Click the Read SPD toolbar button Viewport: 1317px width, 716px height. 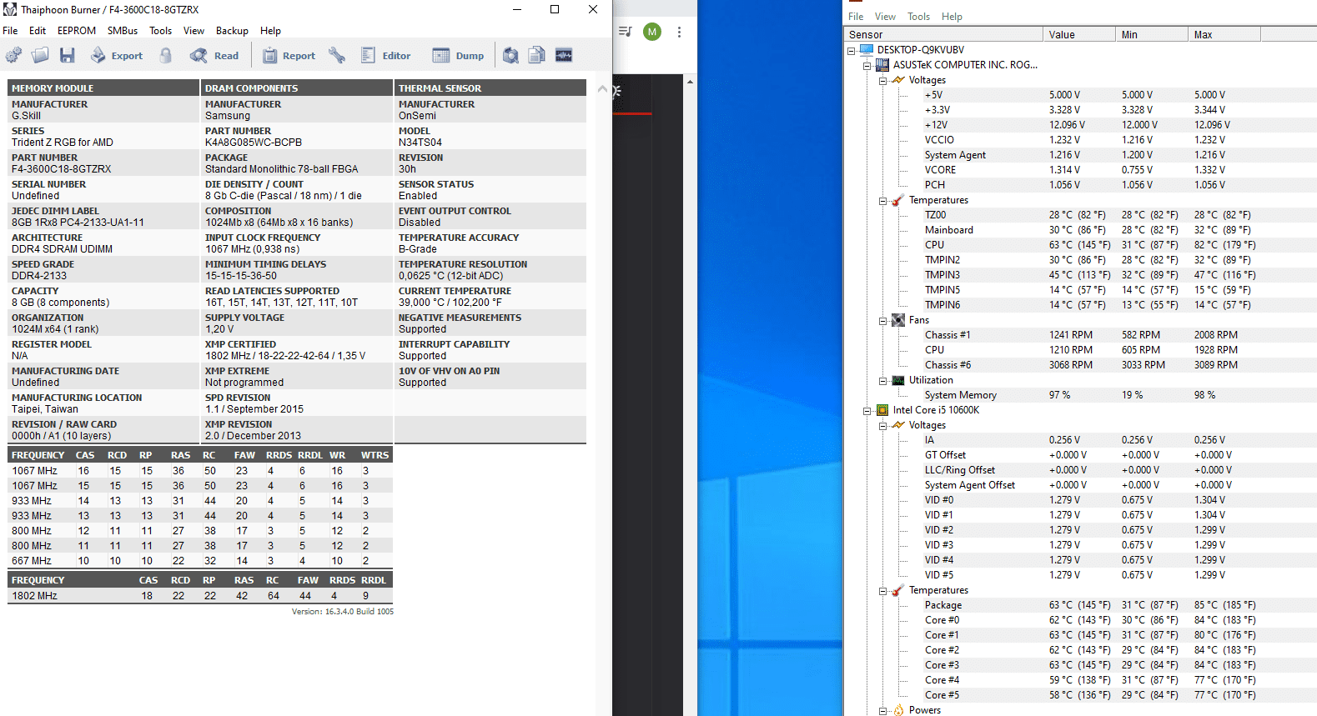pyautogui.click(x=214, y=55)
